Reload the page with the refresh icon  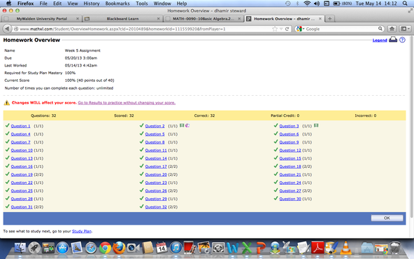[x=287, y=29]
